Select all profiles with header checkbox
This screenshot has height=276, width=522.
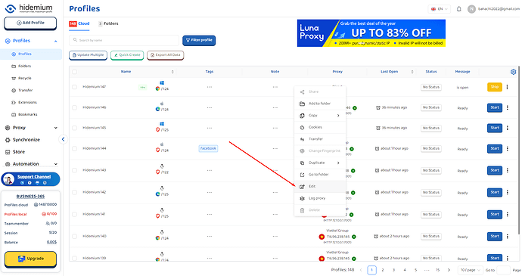[x=75, y=72]
